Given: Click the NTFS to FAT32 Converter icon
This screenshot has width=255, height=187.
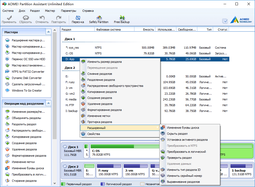Looking at the screenshot, I should 7,72.
